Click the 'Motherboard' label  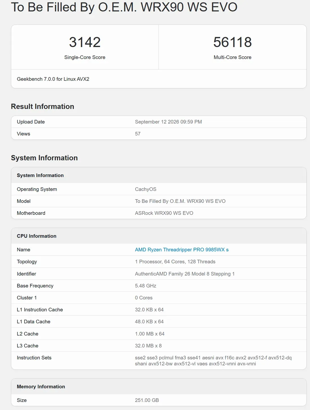31,213
